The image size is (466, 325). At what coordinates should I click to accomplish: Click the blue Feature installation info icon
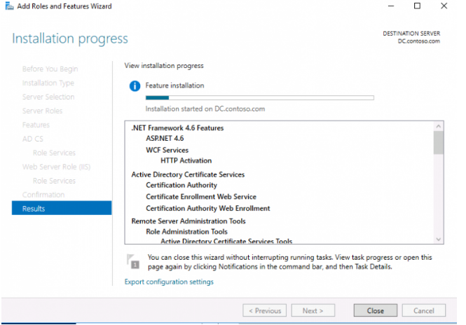(135, 86)
